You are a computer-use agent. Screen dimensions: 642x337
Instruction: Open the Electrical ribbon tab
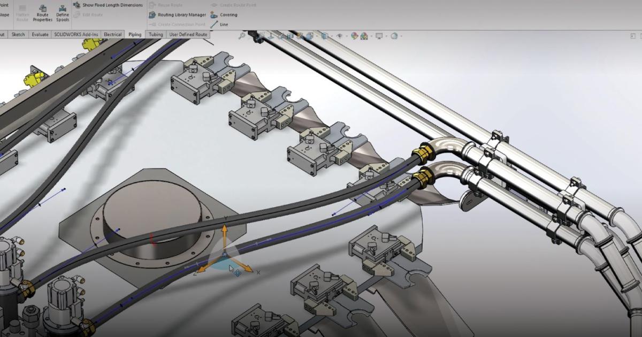coord(112,34)
